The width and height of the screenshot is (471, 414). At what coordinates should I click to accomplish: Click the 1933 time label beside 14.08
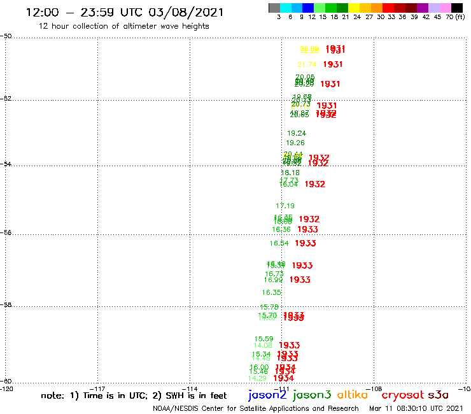coord(289,345)
